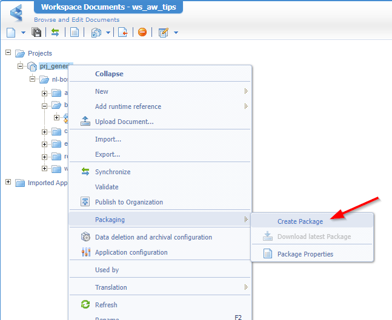Choose Package Properties in the submenu

305,254
